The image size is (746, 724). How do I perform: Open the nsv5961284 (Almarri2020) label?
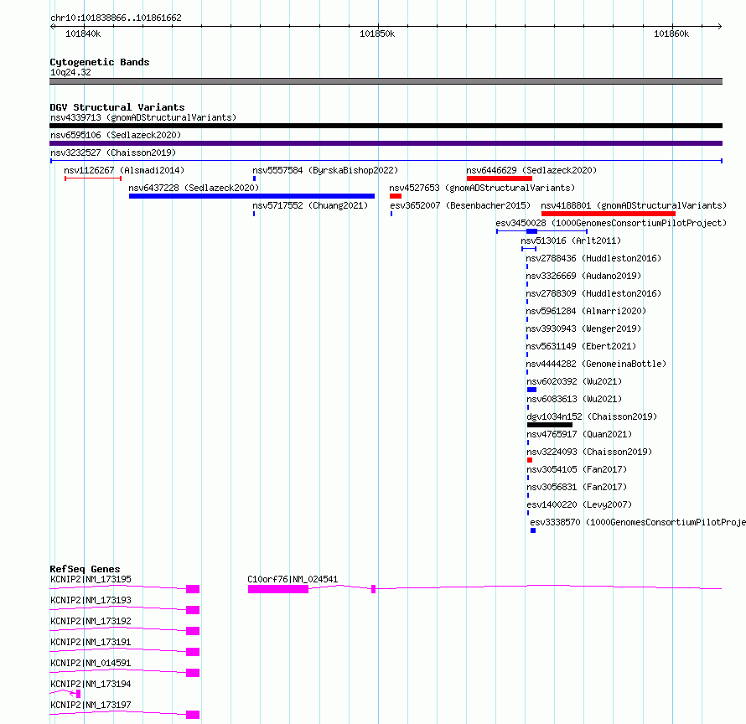[x=586, y=311]
